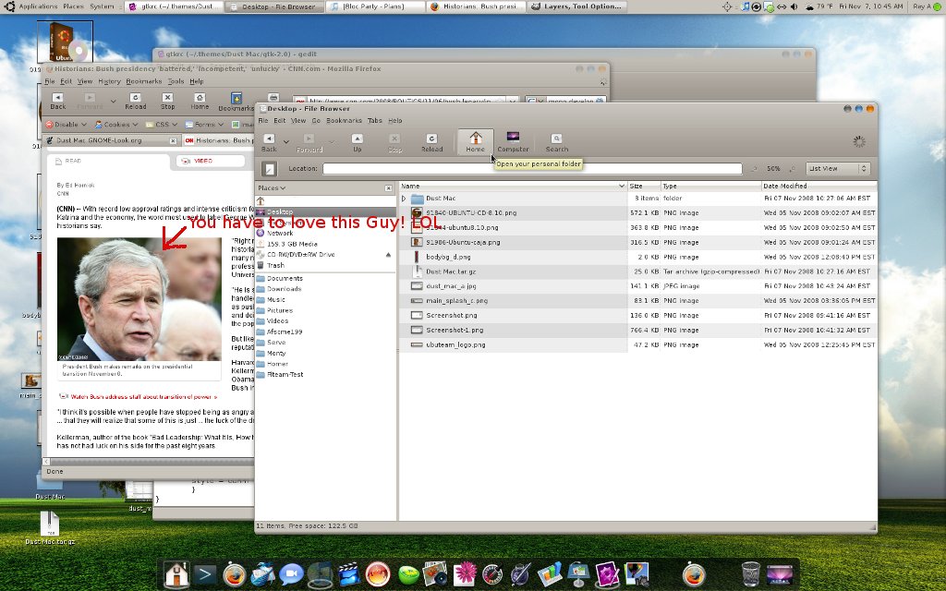This screenshot has width=946, height=591.
Task: Sort by the Date Modified column header
Action: [x=819, y=187]
